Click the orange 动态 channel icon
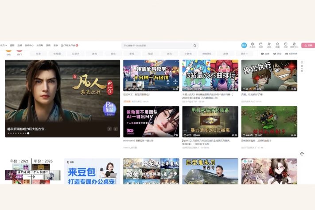The height and width of the screenshot is (210, 315). click(8, 51)
